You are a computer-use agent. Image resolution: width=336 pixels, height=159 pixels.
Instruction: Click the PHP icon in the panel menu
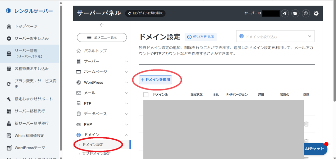pyautogui.click(x=79, y=124)
